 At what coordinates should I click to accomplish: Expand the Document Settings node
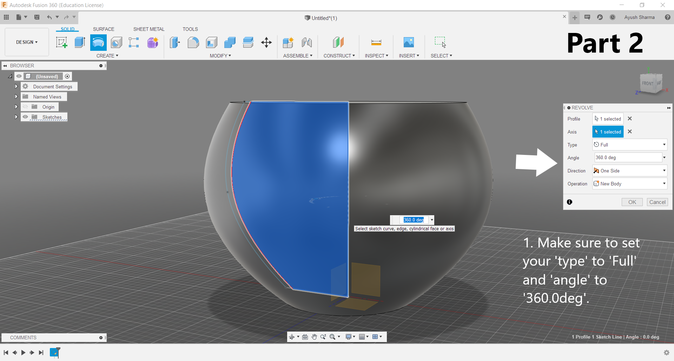click(16, 86)
